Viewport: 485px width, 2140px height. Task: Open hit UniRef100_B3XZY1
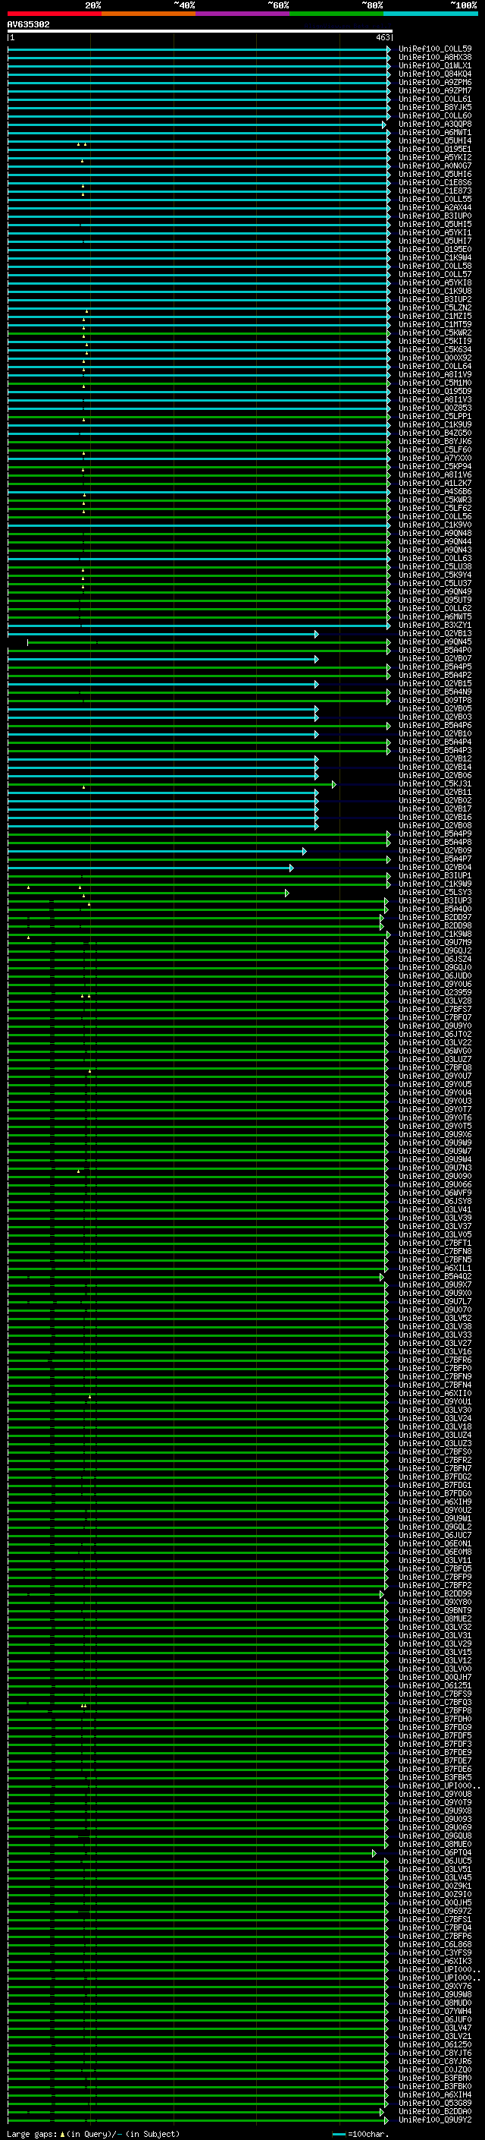point(434,626)
